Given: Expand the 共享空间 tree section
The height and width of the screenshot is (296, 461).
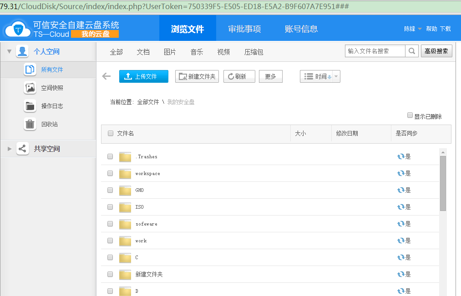Looking at the screenshot, I should click(10, 149).
